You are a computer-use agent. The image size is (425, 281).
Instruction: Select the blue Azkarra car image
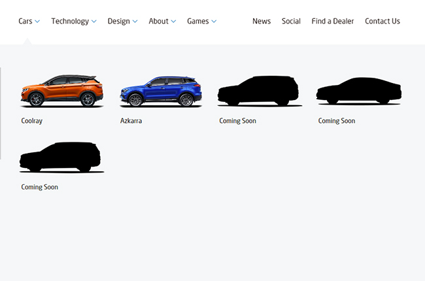click(x=161, y=91)
